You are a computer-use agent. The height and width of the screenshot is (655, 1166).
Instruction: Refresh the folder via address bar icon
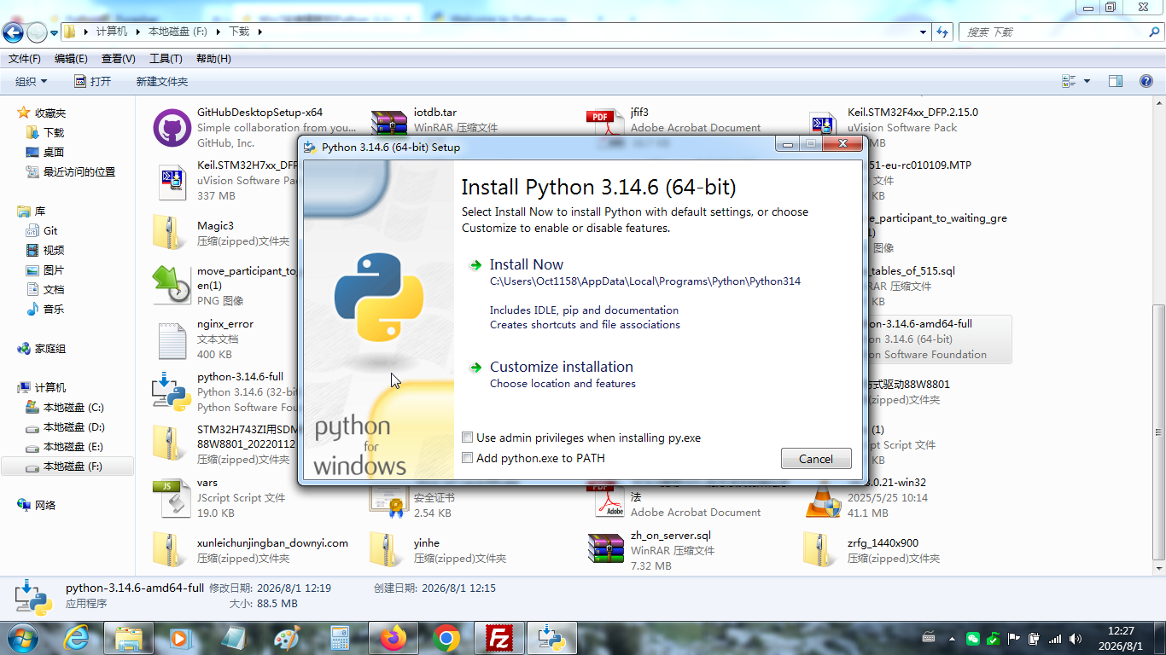(942, 32)
